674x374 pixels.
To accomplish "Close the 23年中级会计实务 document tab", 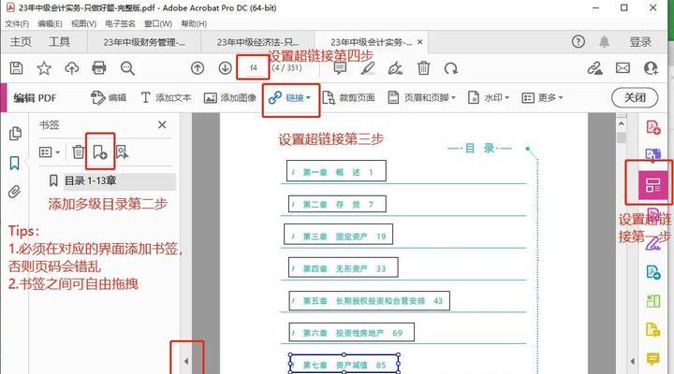I will click(x=420, y=42).
